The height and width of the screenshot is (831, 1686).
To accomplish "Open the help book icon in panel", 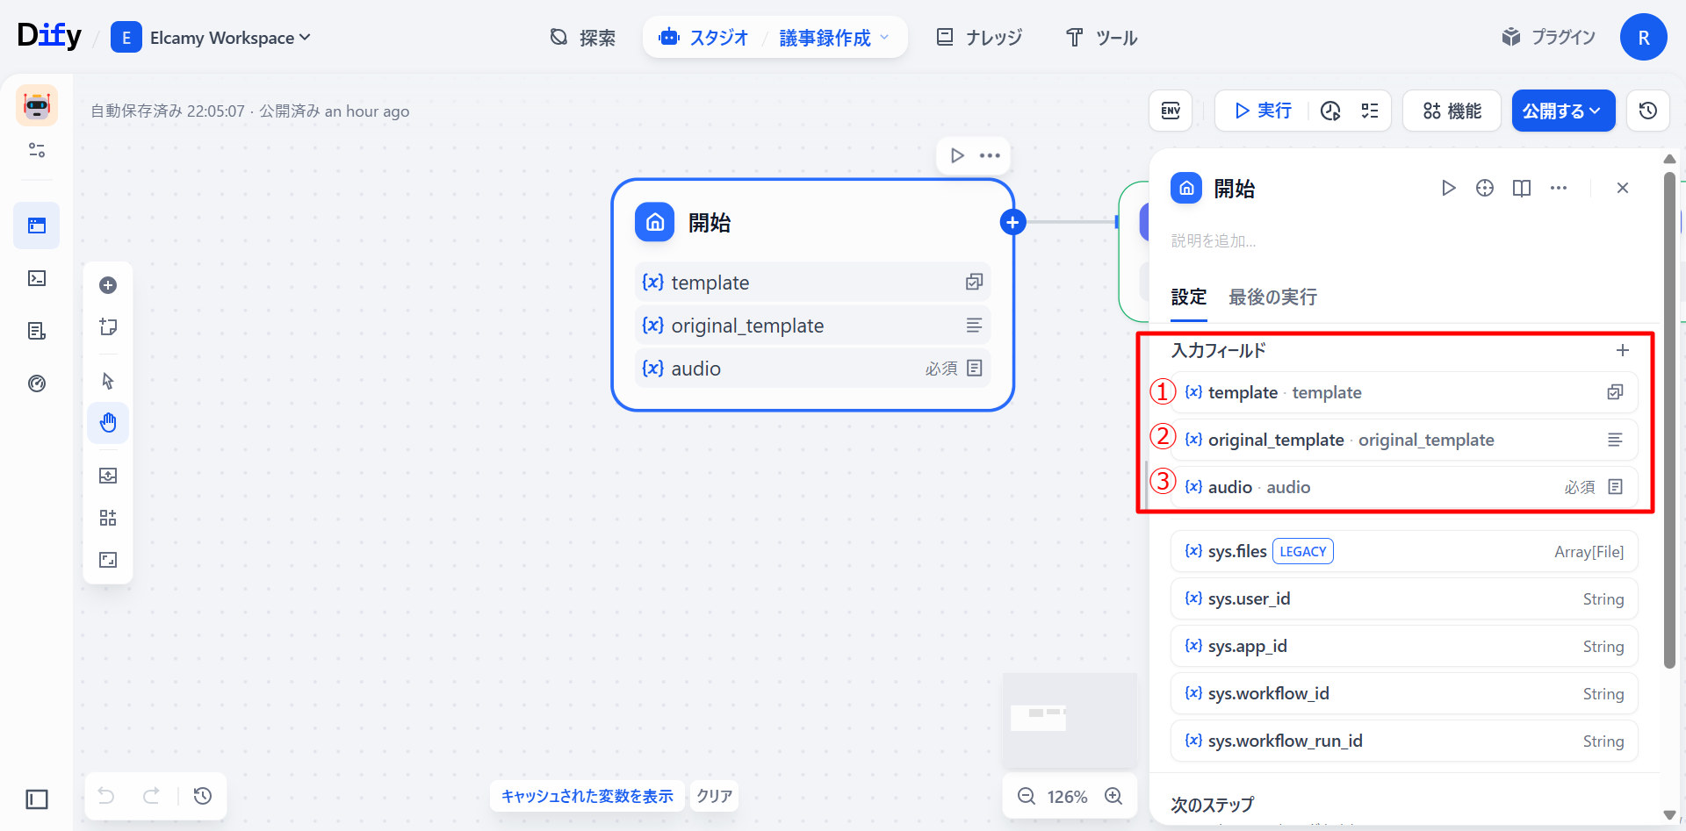I will click(1521, 189).
